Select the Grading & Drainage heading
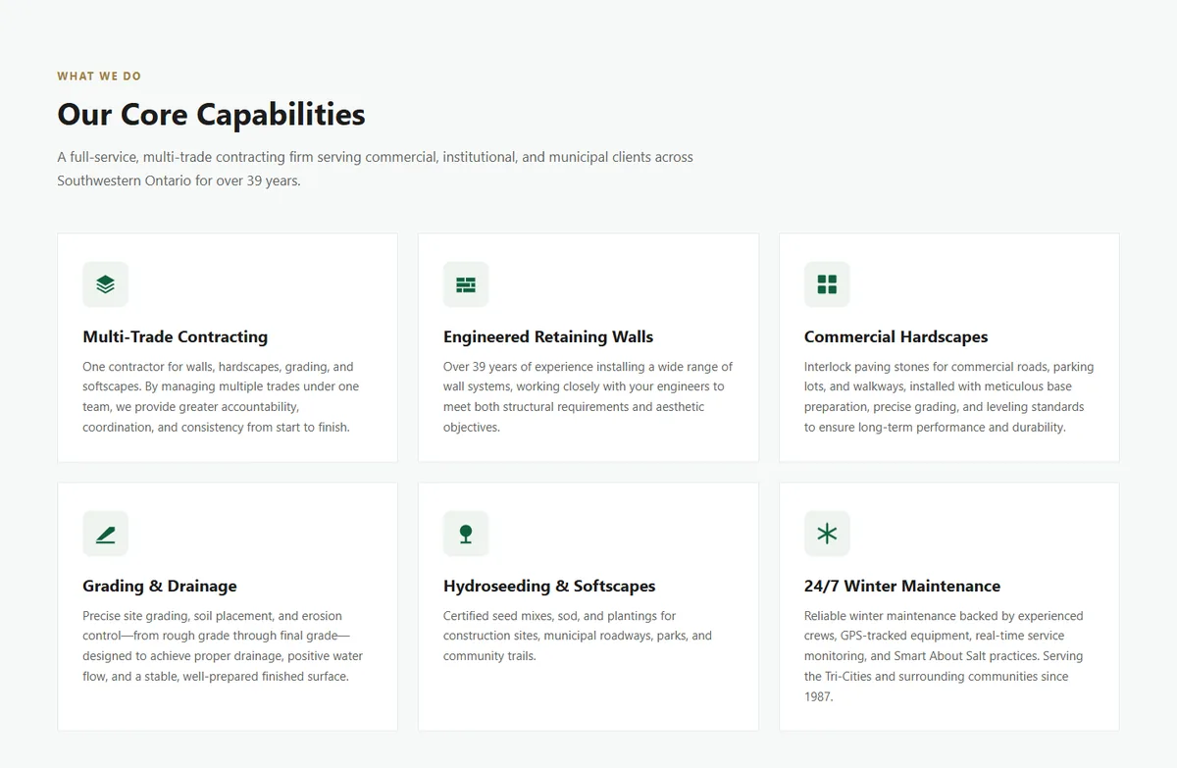The height and width of the screenshot is (768, 1177). click(160, 586)
